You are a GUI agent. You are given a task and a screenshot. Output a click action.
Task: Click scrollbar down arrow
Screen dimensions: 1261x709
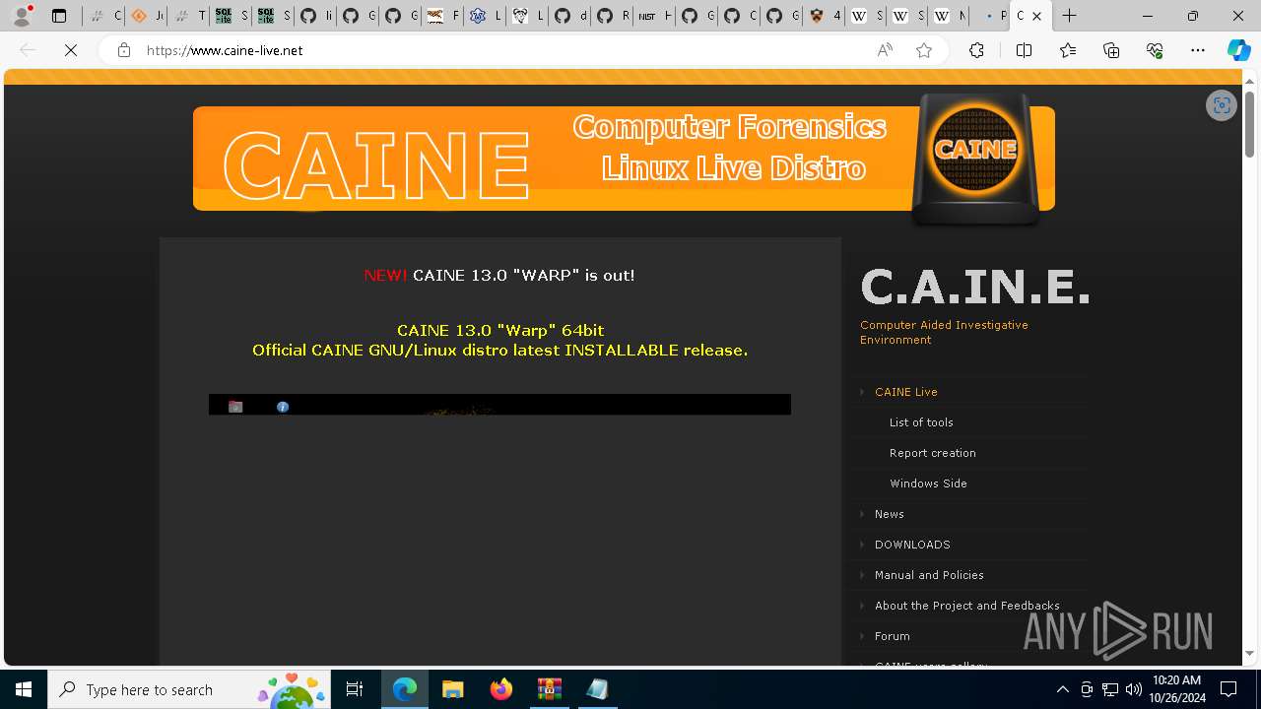click(1249, 653)
